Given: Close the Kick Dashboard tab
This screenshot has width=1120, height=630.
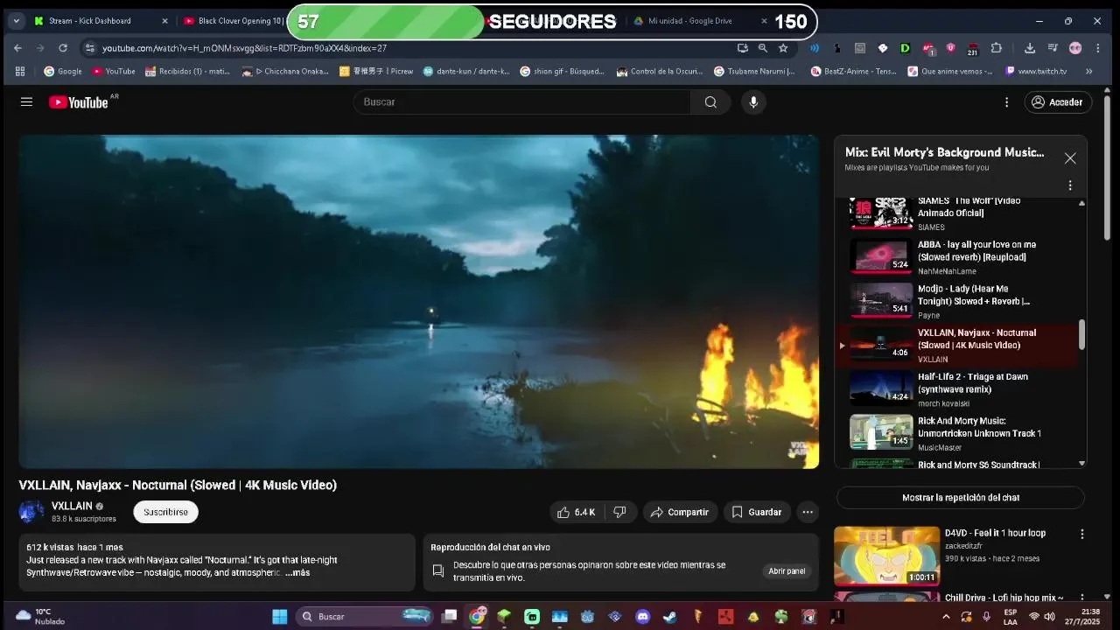Looking at the screenshot, I should (x=164, y=21).
